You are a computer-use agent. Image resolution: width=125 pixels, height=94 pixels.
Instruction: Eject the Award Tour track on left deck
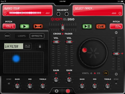click(x=5, y=13)
